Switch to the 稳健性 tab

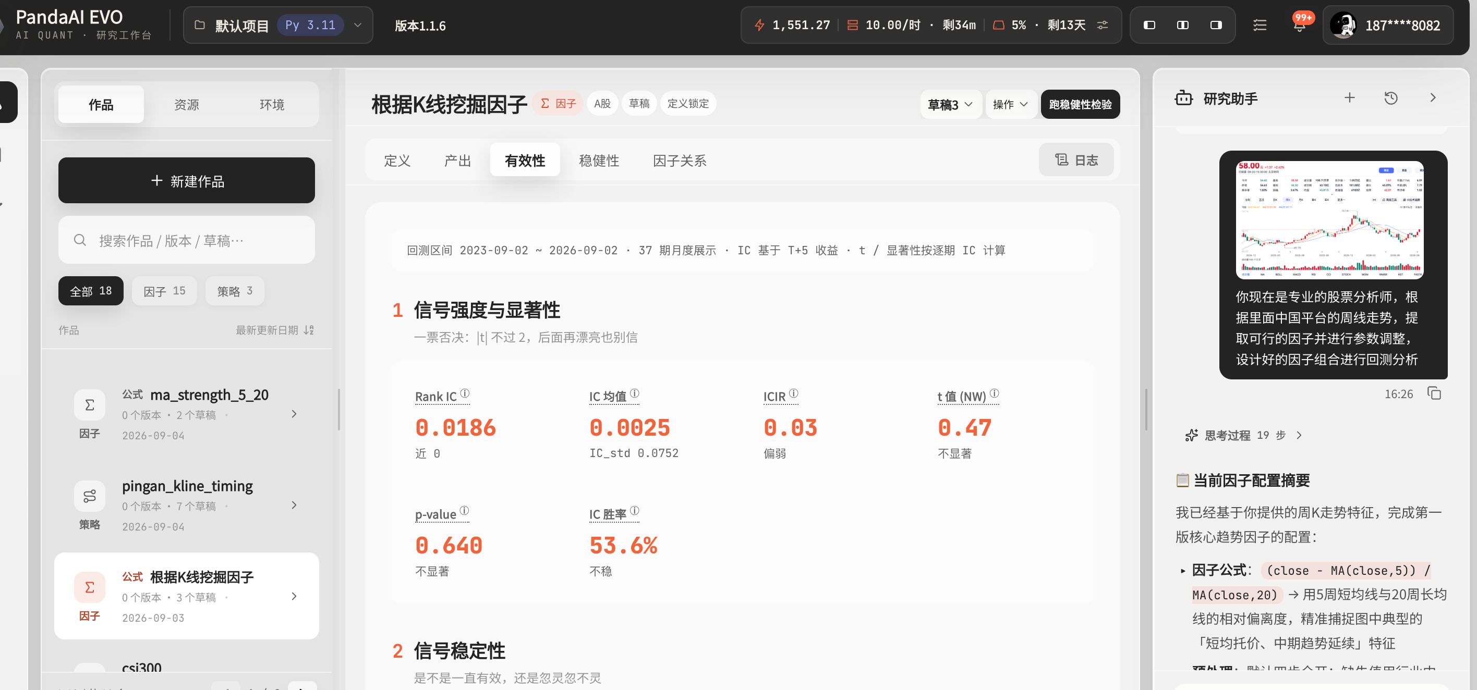point(599,161)
